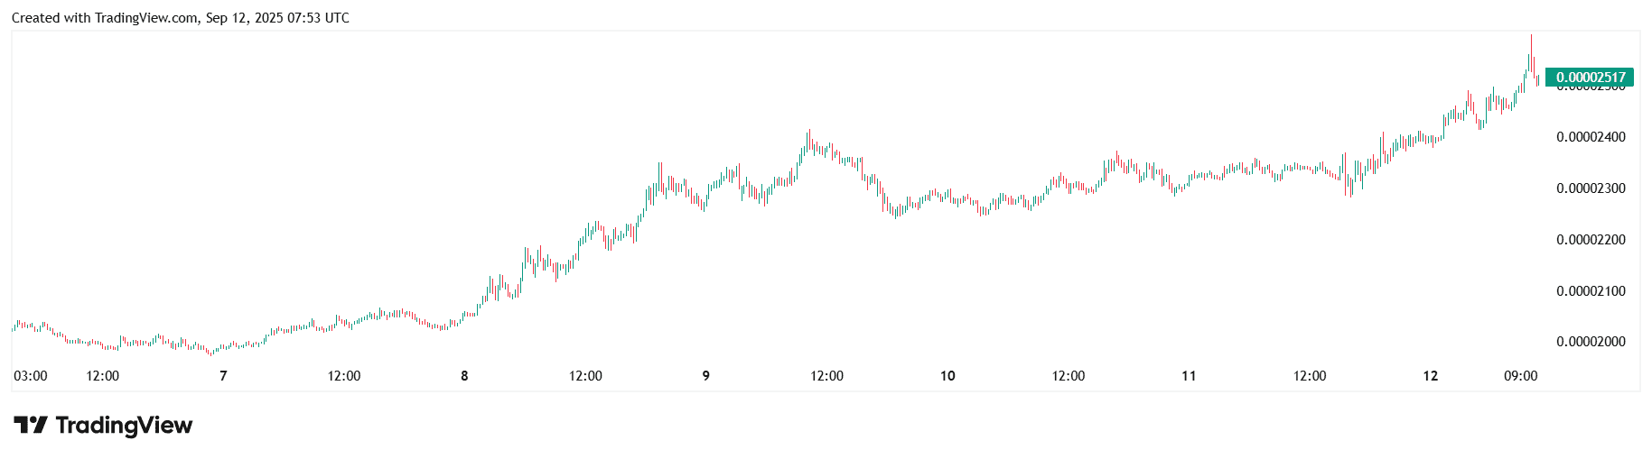Select date label 9 on time axis
Viewport: 1652px width, 459px height.
coord(705,376)
